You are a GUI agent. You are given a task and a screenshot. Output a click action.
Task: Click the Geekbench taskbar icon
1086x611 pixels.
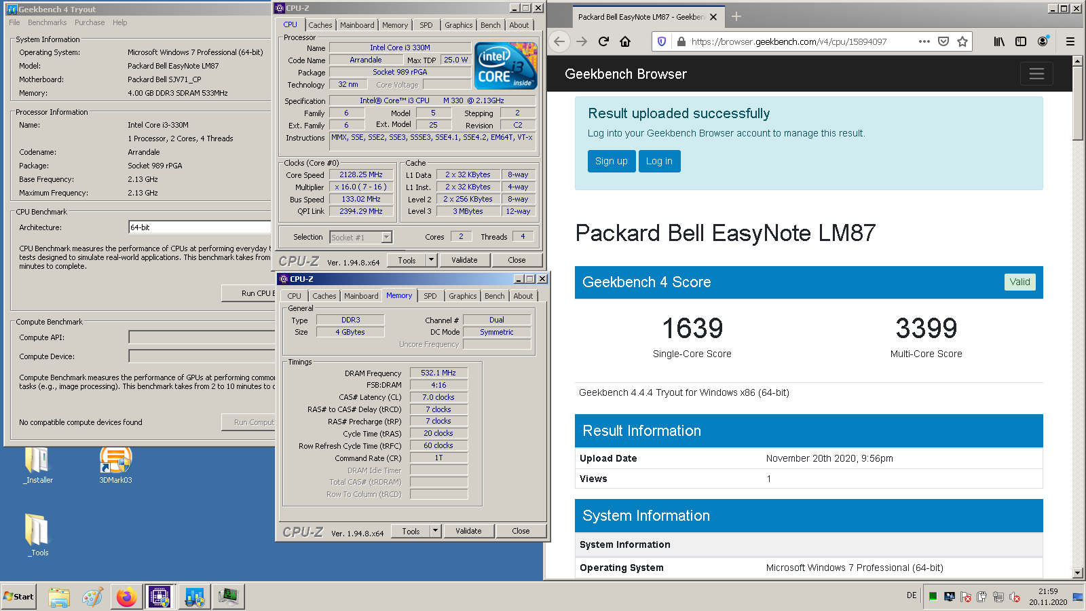coord(194,597)
